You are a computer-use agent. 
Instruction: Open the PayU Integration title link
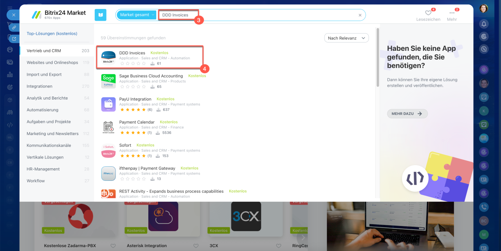pyautogui.click(x=135, y=99)
